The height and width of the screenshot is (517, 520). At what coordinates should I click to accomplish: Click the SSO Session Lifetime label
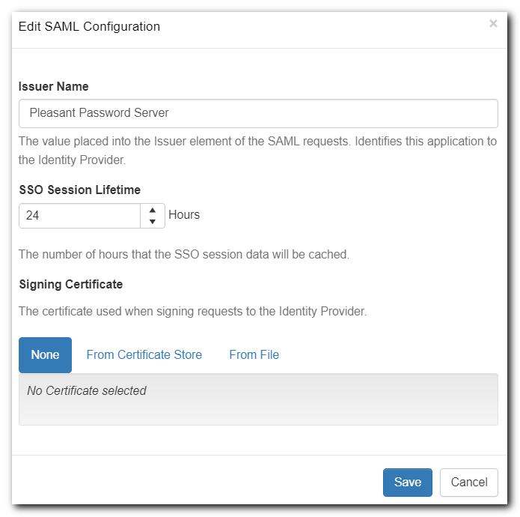tap(79, 190)
